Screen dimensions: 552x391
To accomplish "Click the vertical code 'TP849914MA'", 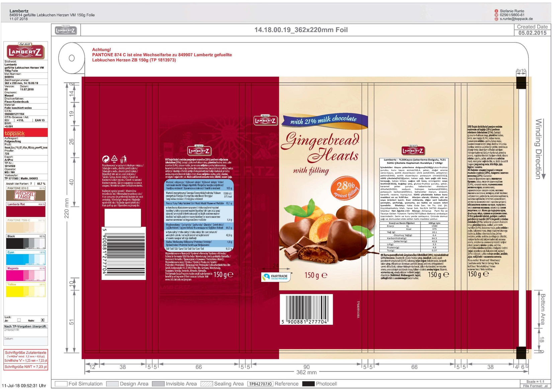I will click(x=358, y=309).
